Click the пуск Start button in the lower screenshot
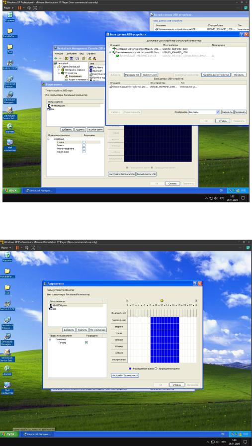 (x=9, y=435)
